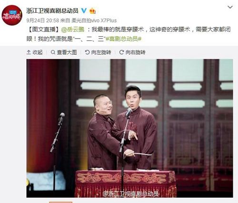238x203 pixels.
Task: Click the counterclockwise rotate icon
Action: pos(87,52)
